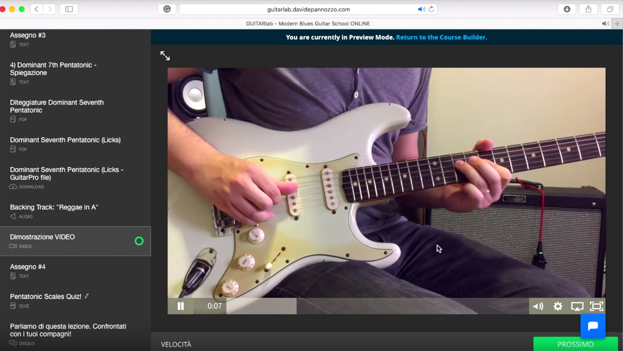Click Return to the Course Builder link
623x351 pixels.
[441, 37]
